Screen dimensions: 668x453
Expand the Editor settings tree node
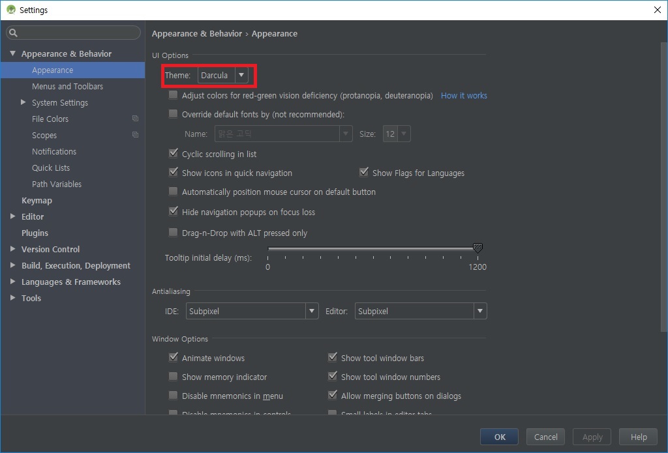coord(12,216)
